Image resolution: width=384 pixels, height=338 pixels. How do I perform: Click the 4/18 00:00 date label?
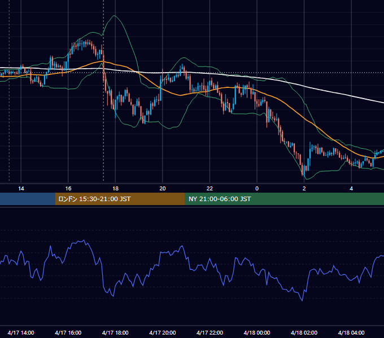[257, 332]
